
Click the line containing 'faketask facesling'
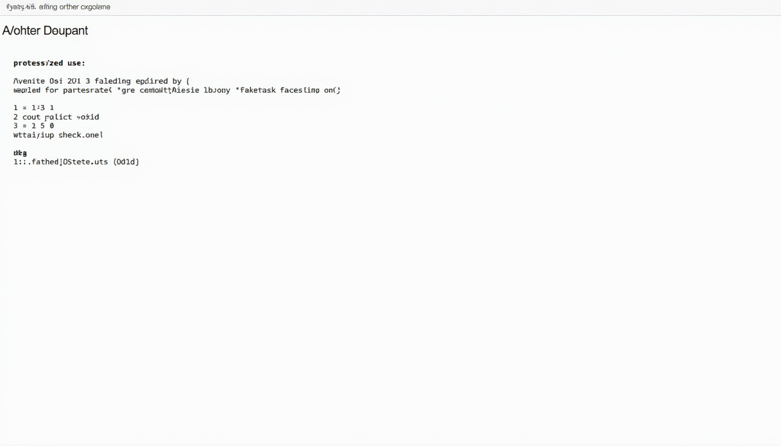pos(177,91)
